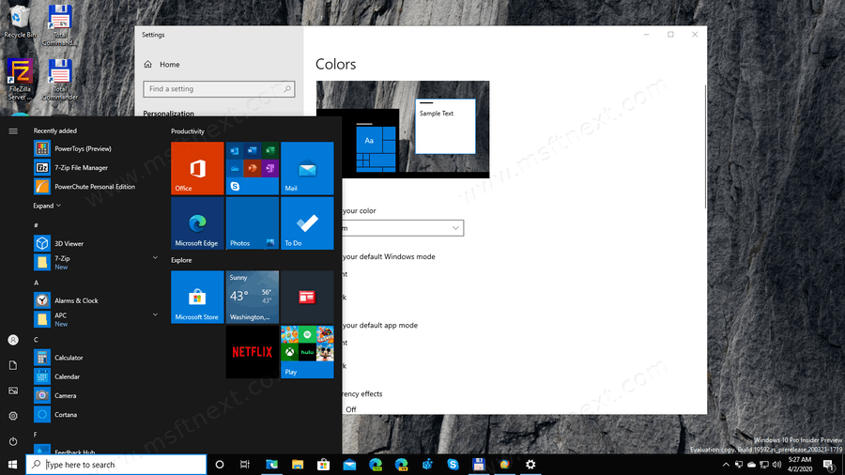Open Documents from the Start menu rail
The image size is (845, 475).
(13, 365)
